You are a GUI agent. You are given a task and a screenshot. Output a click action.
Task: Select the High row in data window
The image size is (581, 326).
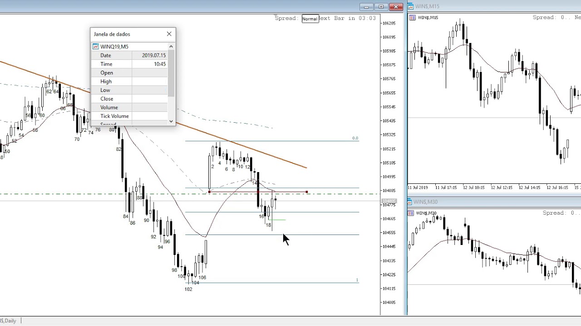coord(129,81)
